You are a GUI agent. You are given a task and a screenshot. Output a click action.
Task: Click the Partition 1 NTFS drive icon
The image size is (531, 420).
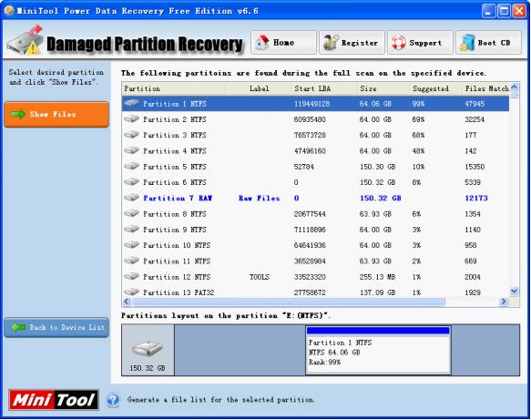point(131,103)
